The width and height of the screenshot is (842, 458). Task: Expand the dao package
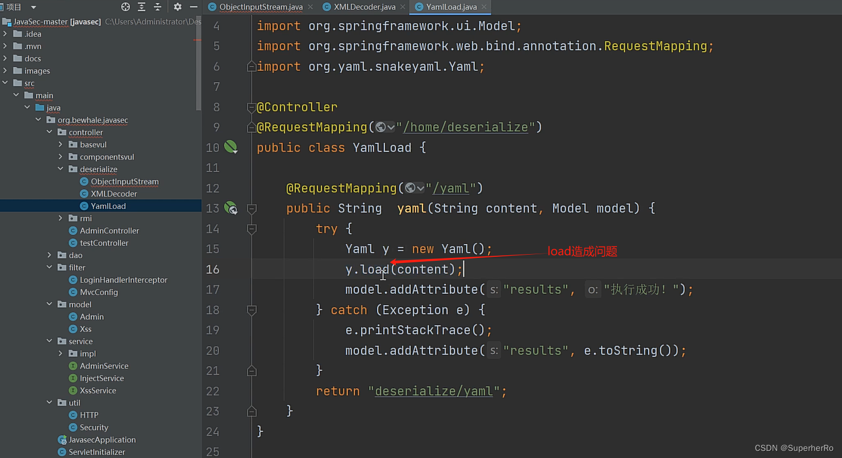(x=49, y=255)
